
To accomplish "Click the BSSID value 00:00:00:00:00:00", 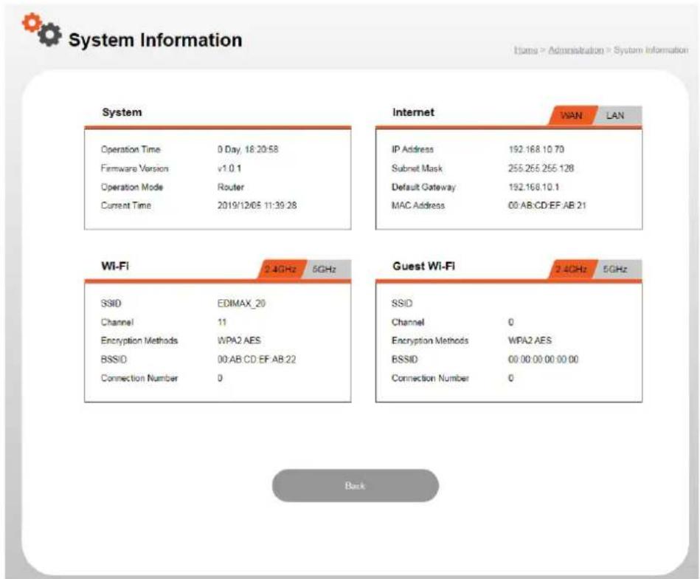I will (x=544, y=360).
